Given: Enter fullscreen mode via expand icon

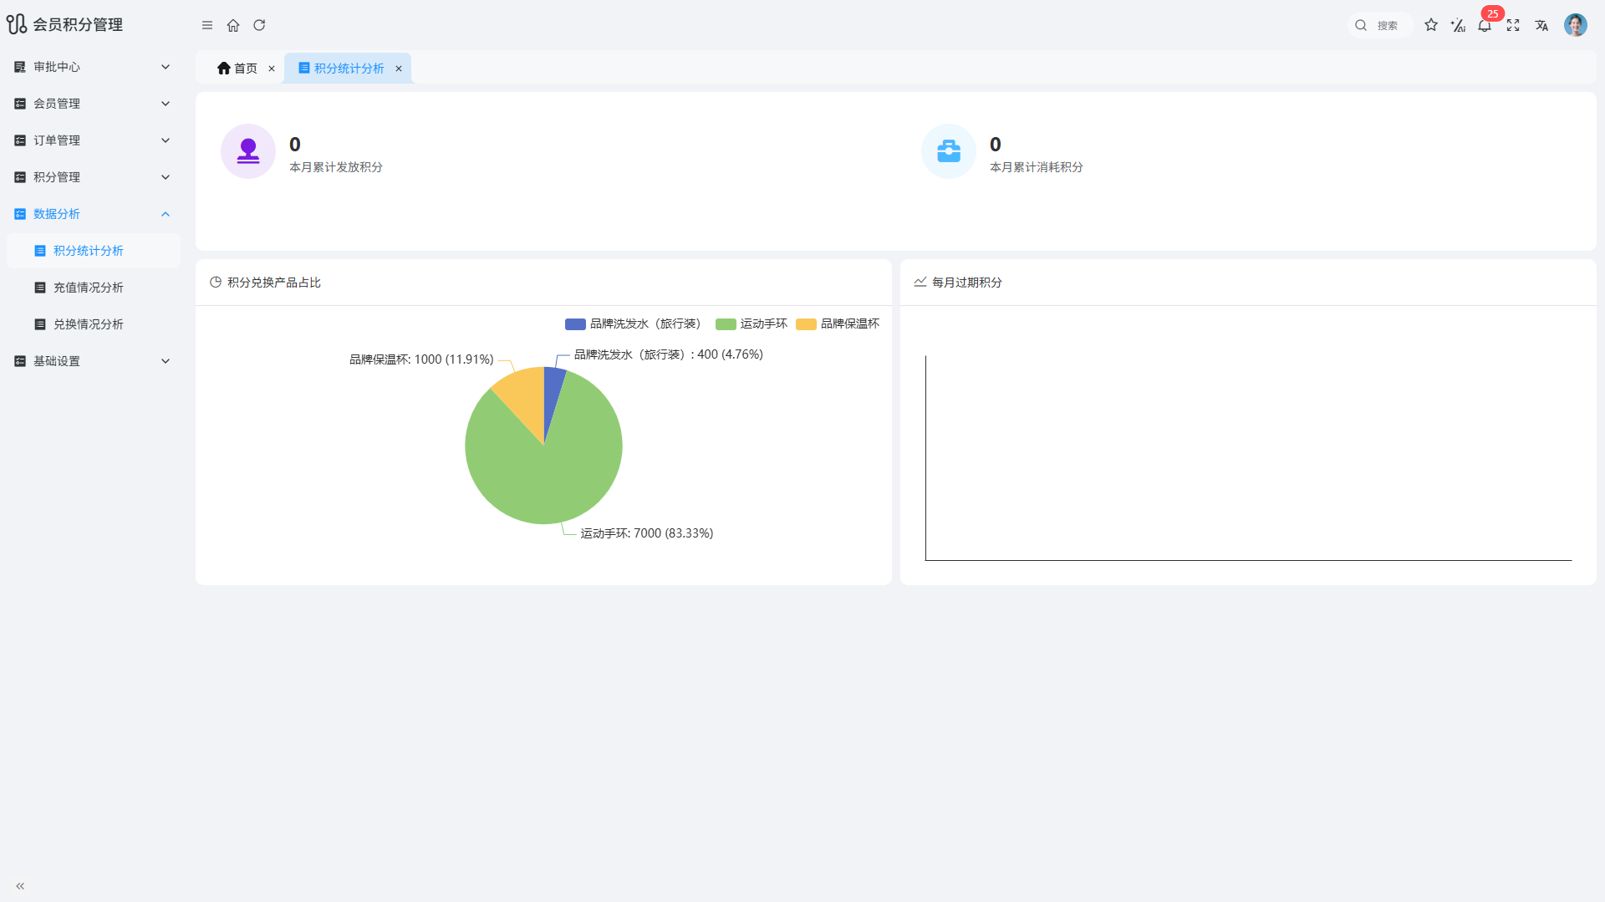Looking at the screenshot, I should (x=1513, y=25).
